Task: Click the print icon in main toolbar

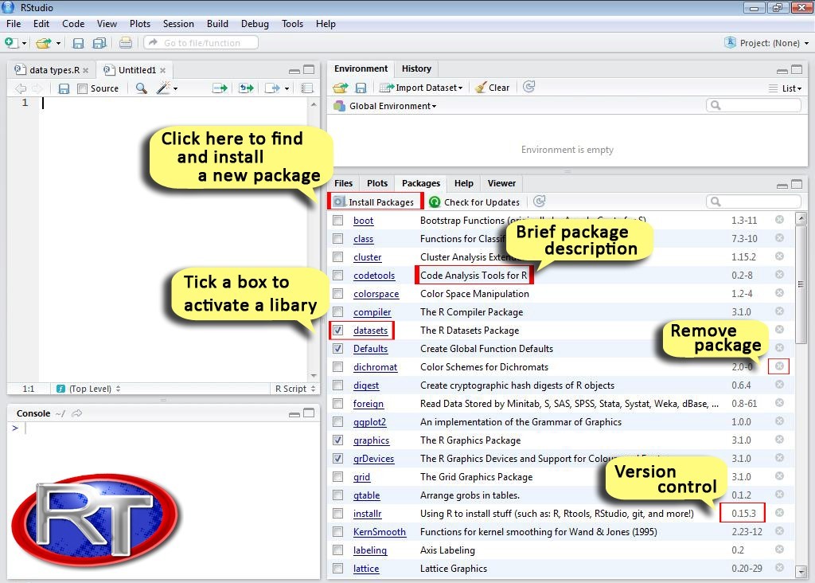Action: (126, 43)
